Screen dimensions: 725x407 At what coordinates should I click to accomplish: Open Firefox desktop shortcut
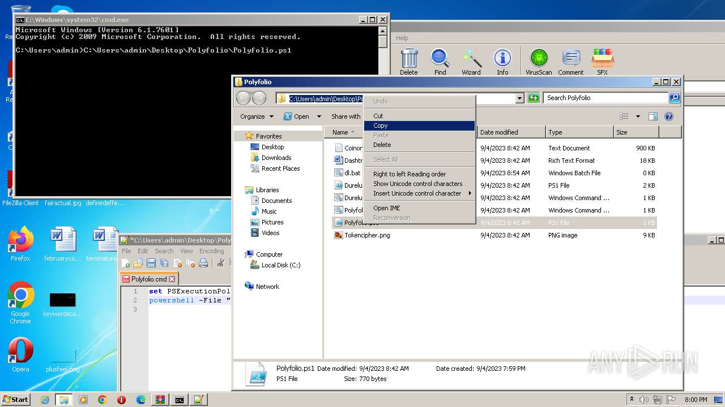[x=20, y=244]
